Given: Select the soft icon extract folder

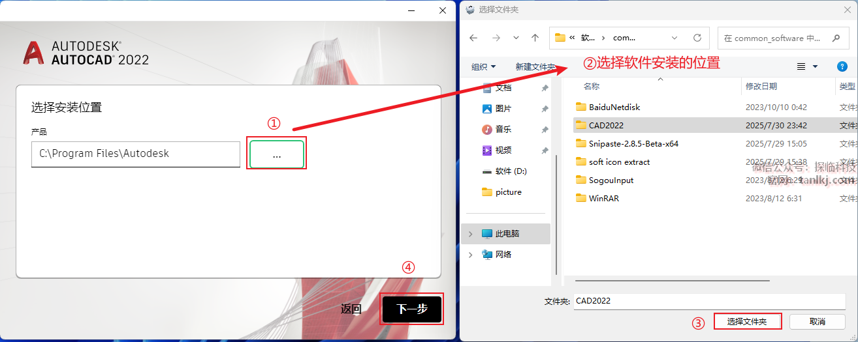Looking at the screenshot, I should (619, 162).
